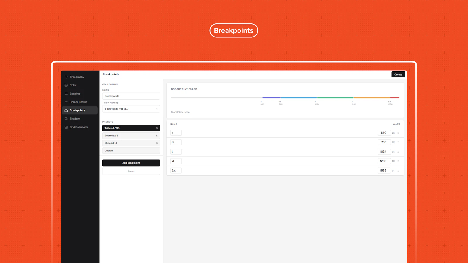Viewport: 468px width, 263px height.
Task: Click the NAME column header
Action: point(174,124)
